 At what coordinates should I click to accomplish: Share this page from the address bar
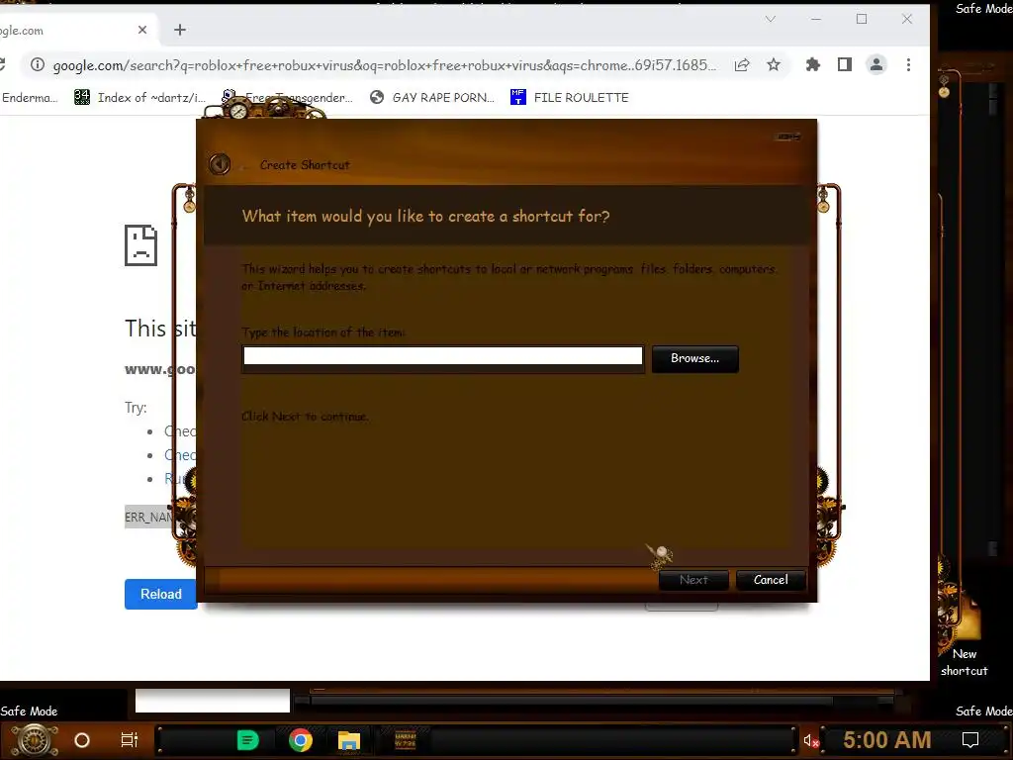click(x=742, y=64)
